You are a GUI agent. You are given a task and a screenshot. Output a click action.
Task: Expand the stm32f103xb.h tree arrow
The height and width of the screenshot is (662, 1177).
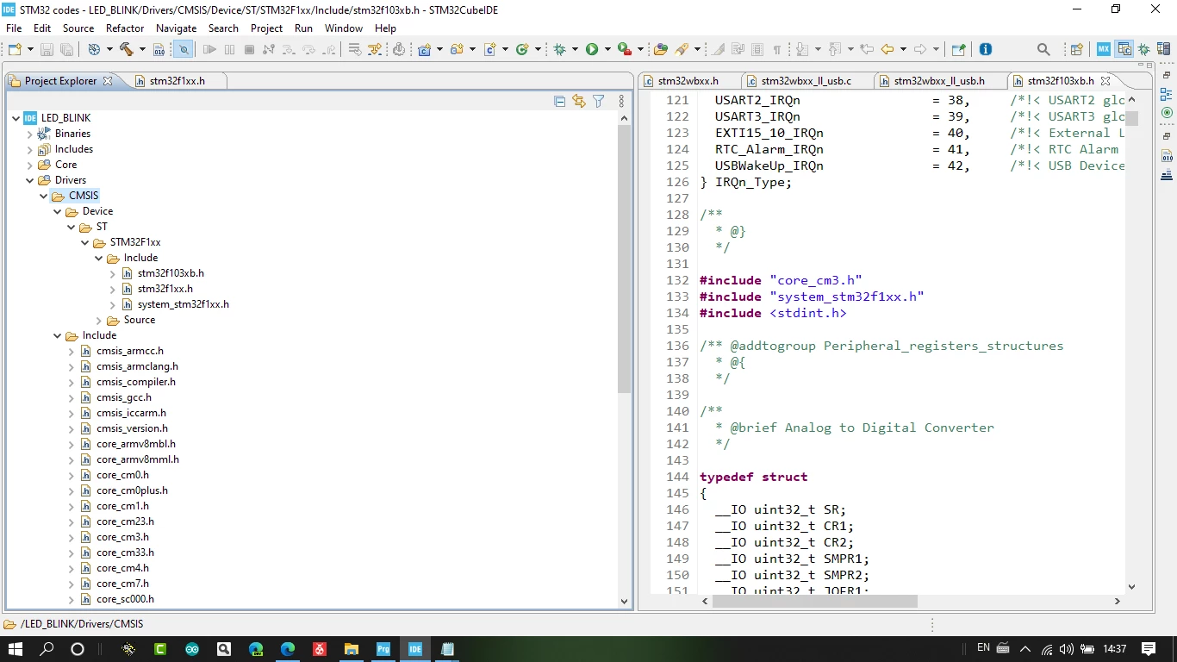(x=113, y=273)
